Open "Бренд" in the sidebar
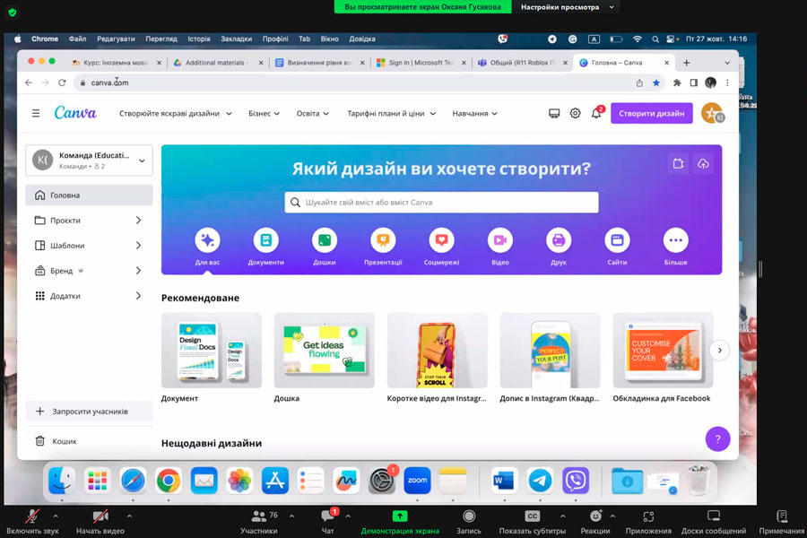 tap(89, 271)
